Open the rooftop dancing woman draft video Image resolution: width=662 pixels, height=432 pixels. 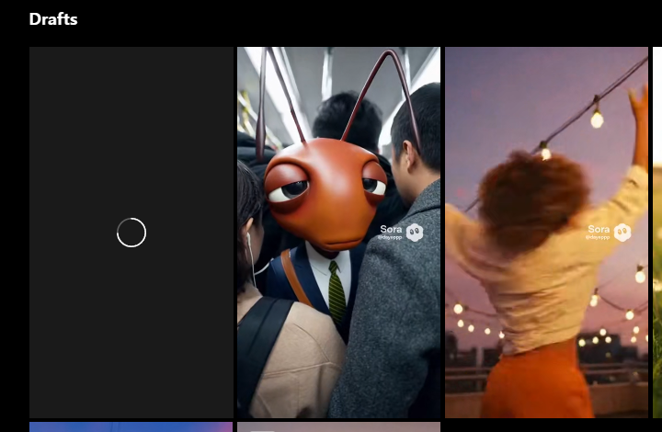546,233
